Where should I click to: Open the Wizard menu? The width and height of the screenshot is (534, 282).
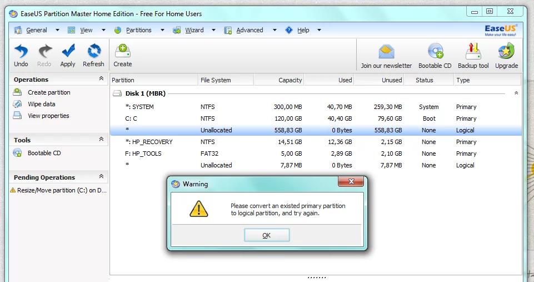pyautogui.click(x=194, y=30)
